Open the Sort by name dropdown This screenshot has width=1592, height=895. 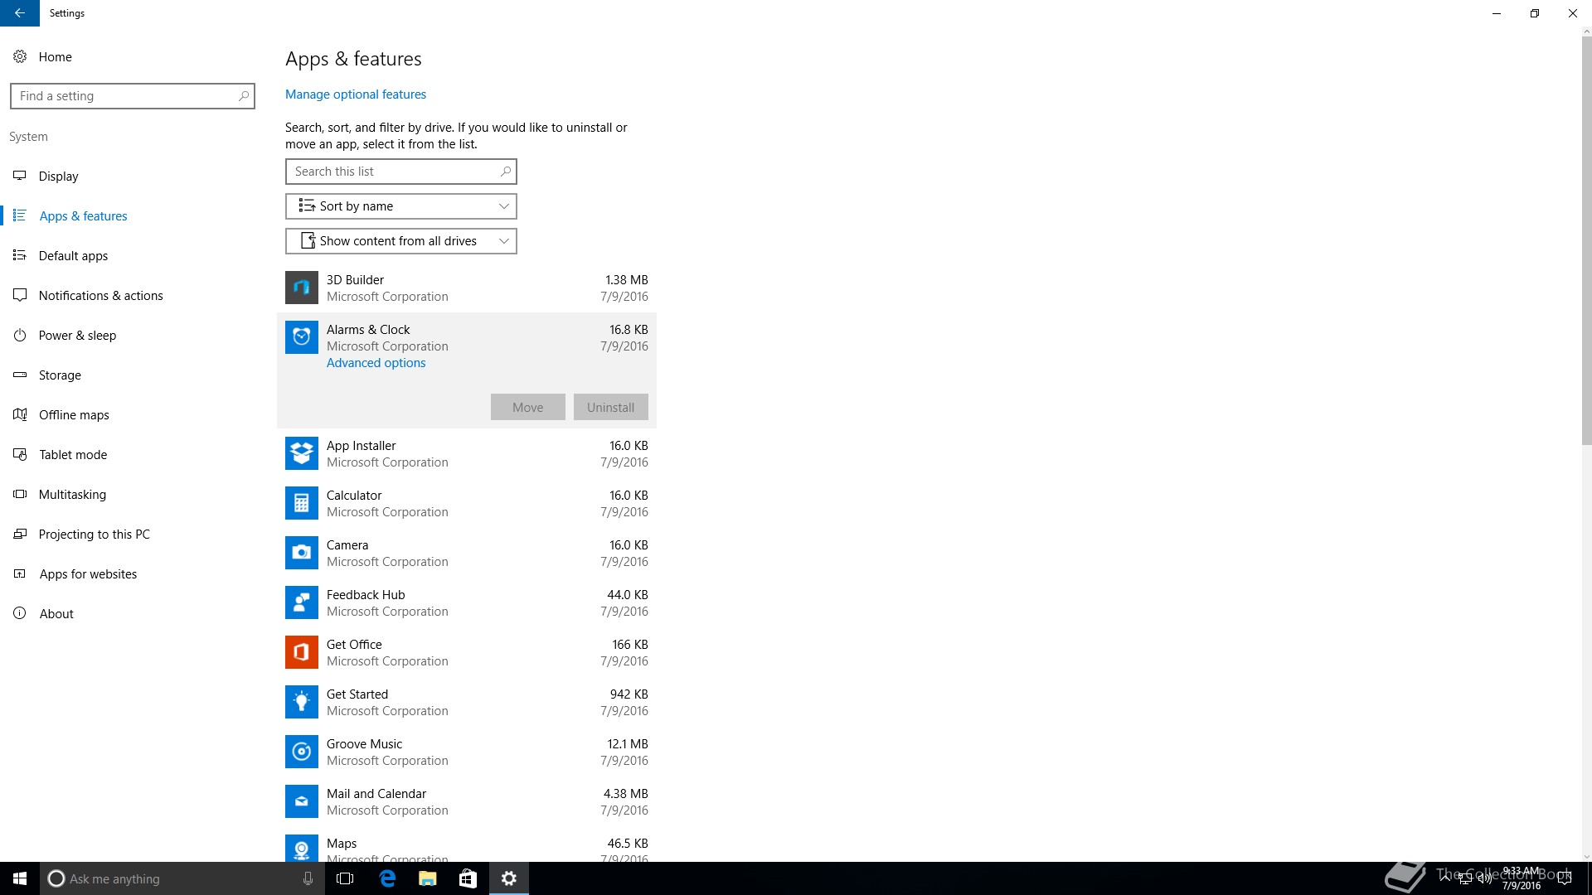pos(401,206)
